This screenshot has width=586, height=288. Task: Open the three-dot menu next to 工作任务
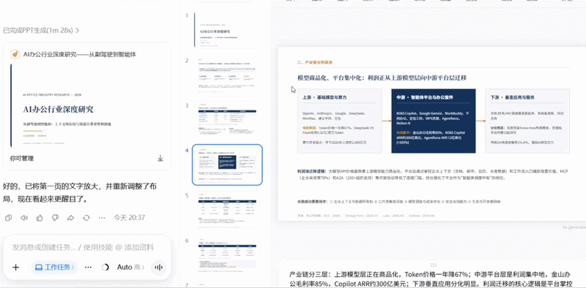[88, 267]
